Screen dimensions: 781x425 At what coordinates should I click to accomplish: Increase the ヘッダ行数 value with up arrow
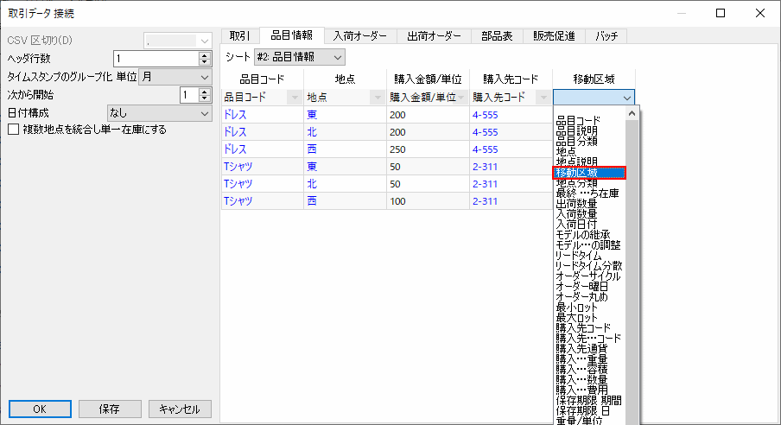[x=204, y=54]
